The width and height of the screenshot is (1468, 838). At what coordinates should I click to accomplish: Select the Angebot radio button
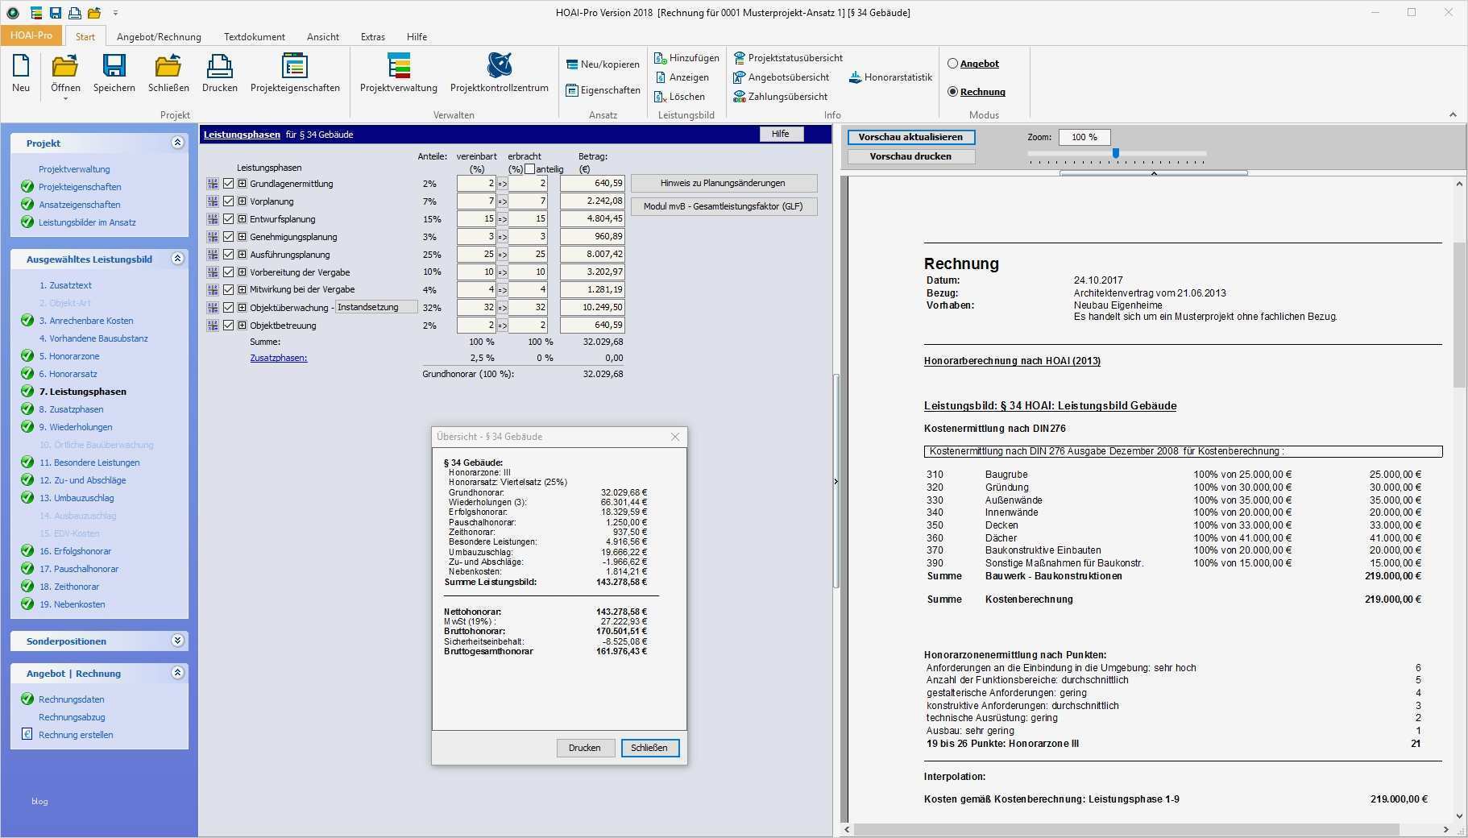coord(952,63)
